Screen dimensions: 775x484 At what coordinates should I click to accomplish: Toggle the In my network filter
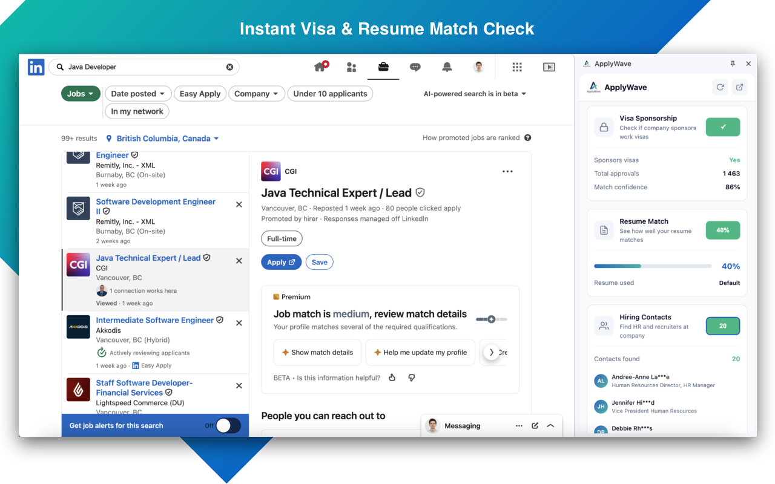tap(137, 111)
